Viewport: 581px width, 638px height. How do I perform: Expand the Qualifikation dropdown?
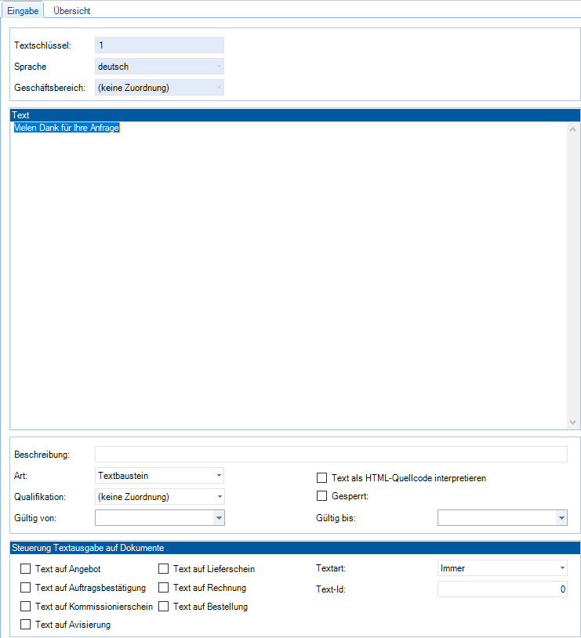[158, 496]
